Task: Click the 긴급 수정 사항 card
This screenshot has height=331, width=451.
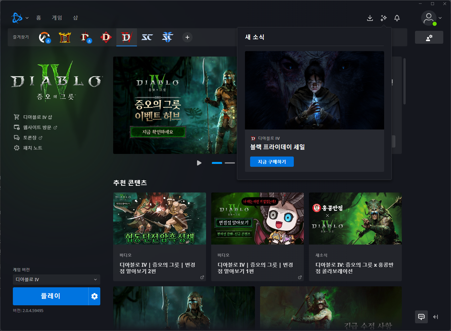Action: point(331,308)
